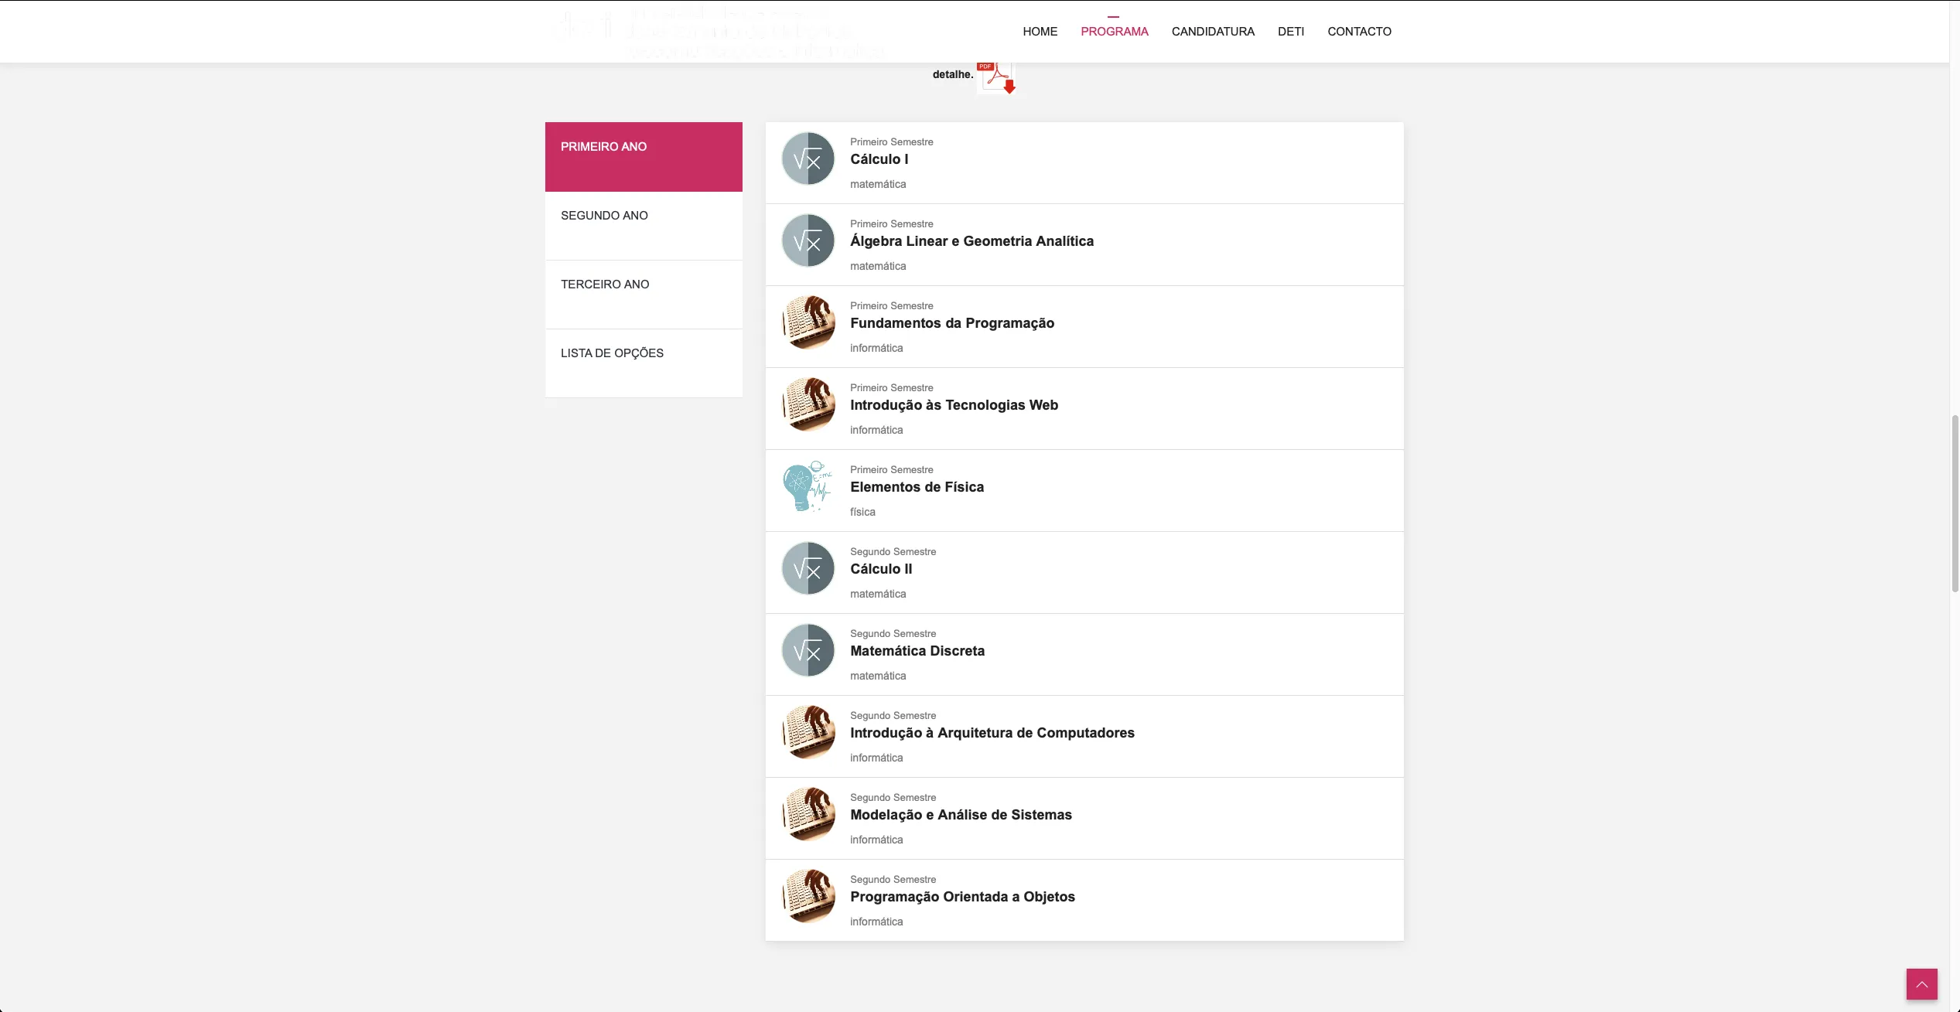
Task: Select the PRIMEIRO ANO tab
Action: point(644,157)
